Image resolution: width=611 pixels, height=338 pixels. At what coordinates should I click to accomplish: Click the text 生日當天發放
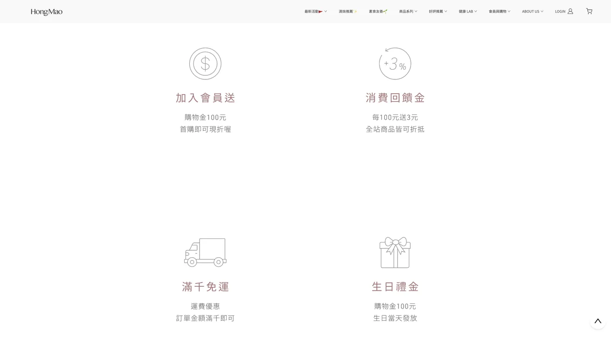point(395,318)
